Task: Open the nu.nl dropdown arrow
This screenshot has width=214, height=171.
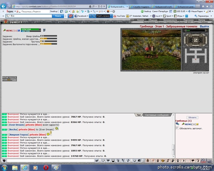Action: point(162,16)
